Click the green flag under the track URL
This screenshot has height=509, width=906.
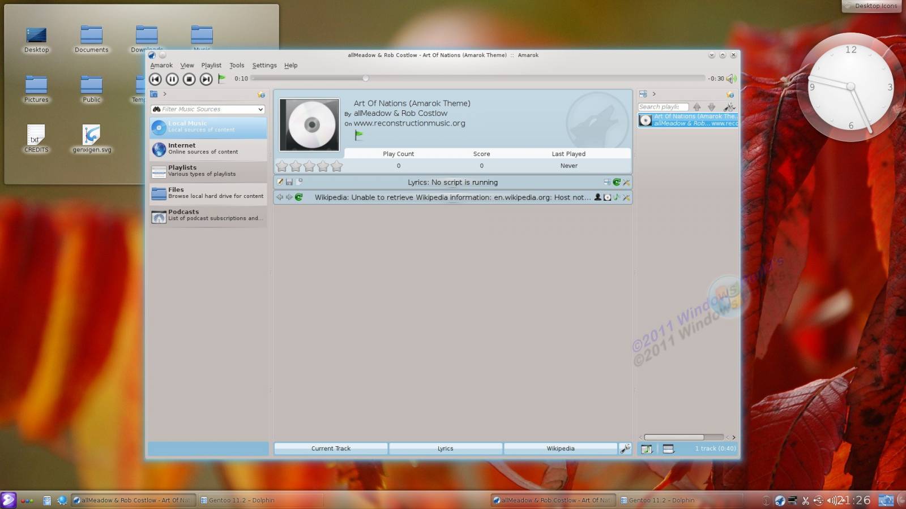[358, 135]
